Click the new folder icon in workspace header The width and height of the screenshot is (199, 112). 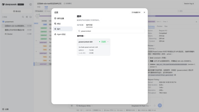[31, 17]
